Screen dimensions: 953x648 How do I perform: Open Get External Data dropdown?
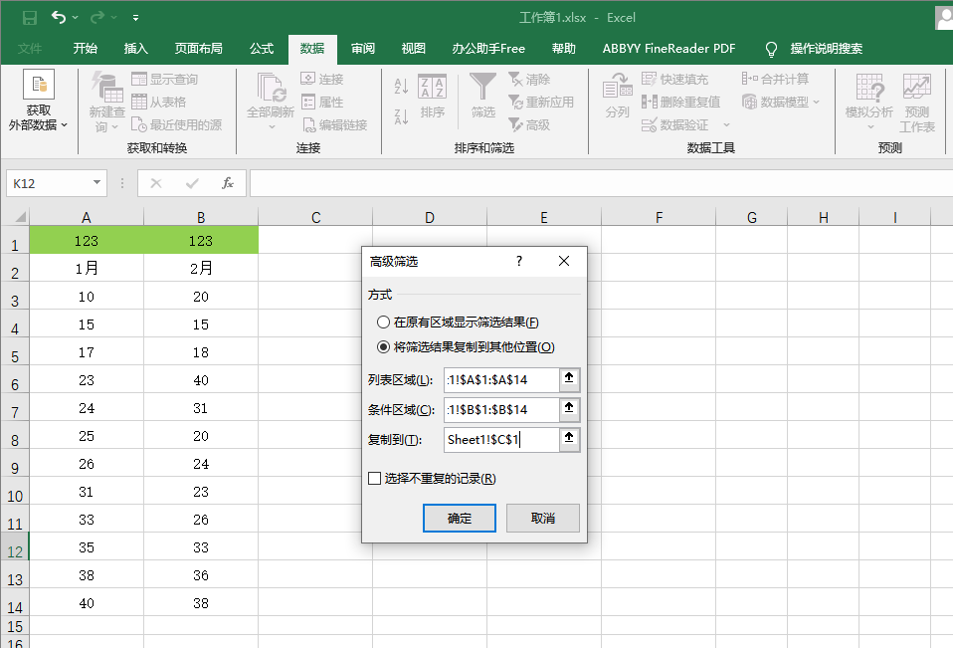tap(39, 102)
